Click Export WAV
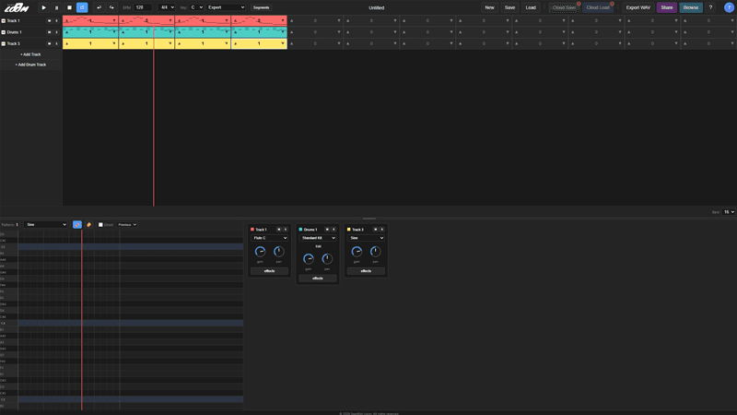Screen dimensions: 737x415 (x=638, y=7)
